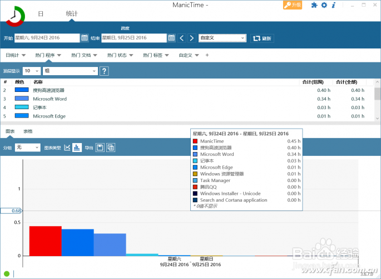Open settings gear icon
381x279 pixels.
point(324,5)
